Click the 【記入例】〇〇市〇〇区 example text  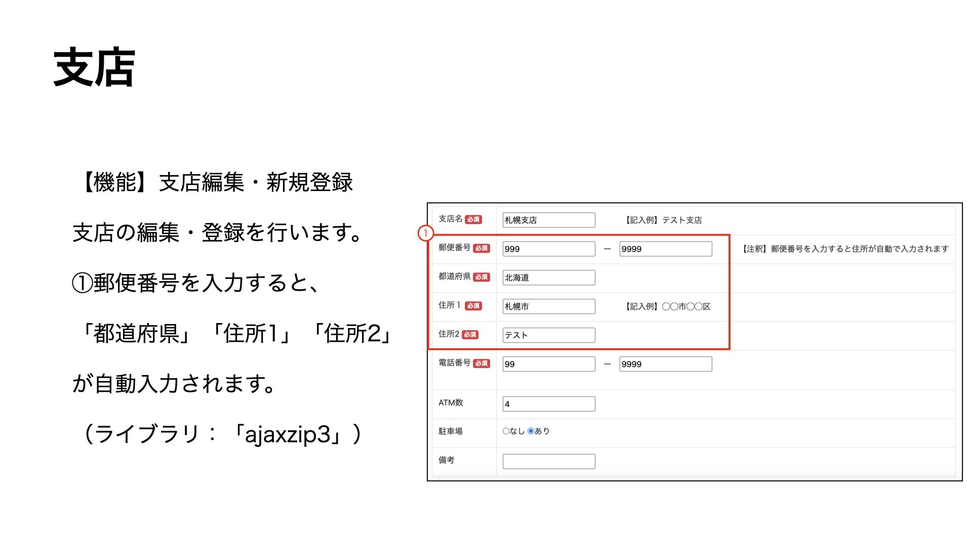click(x=667, y=306)
